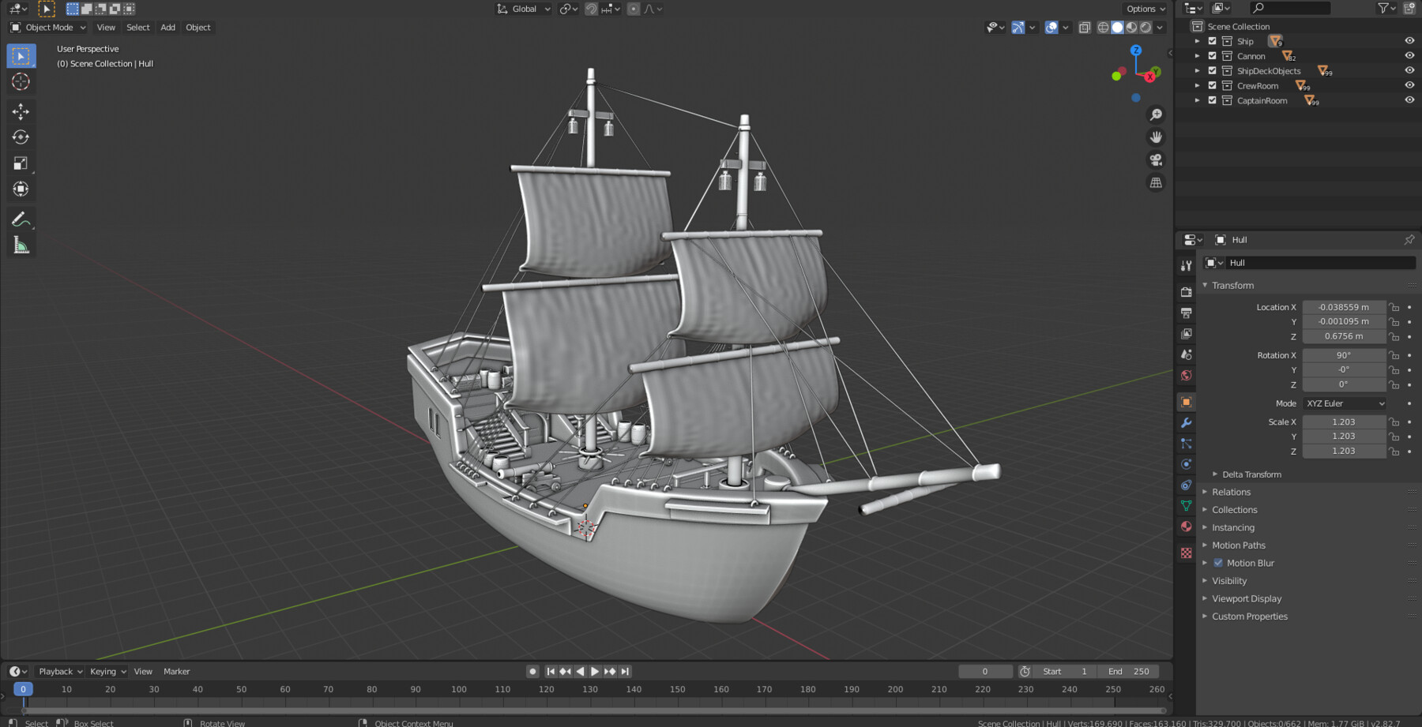Expand the Delta Transform section
The height and width of the screenshot is (727, 1422).
tap(1247, 474)
